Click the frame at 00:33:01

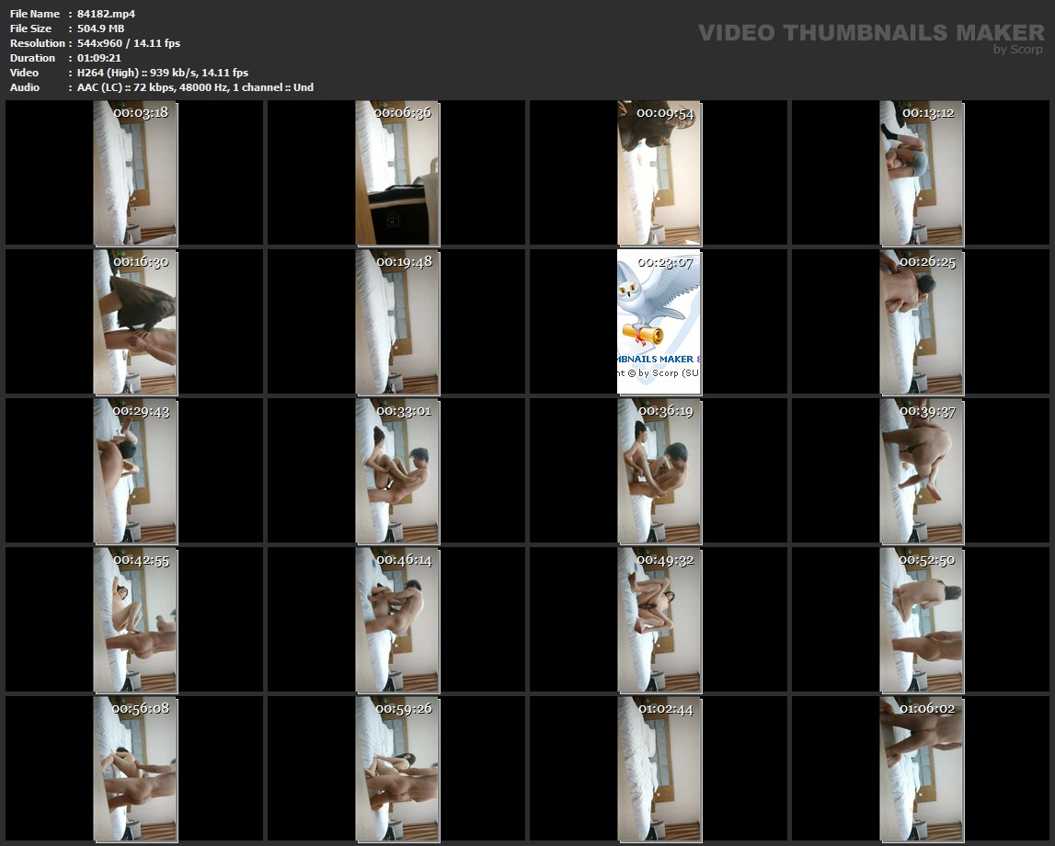click(397, 471)
